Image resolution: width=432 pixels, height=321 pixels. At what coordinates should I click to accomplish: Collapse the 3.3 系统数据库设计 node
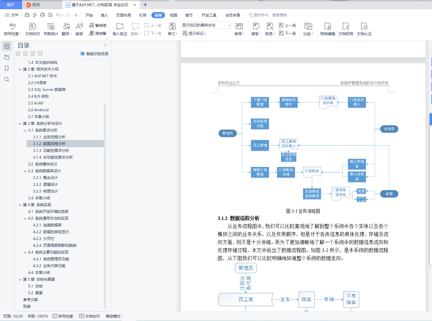[x=25, y=171]
